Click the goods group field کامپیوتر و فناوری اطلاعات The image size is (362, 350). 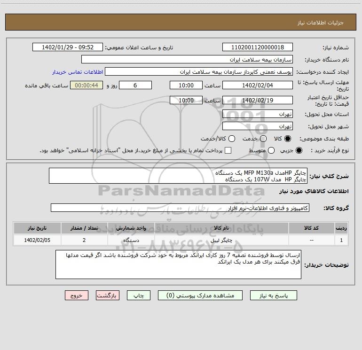coord(180,208)
